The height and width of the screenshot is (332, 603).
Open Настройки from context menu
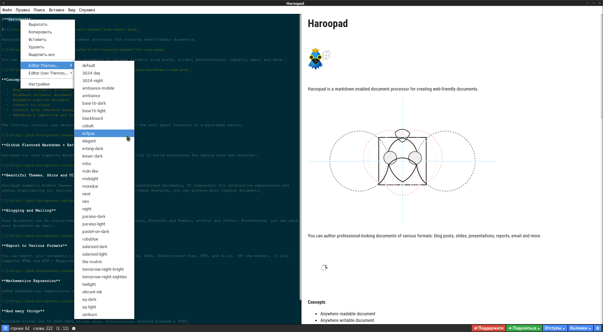47,84
